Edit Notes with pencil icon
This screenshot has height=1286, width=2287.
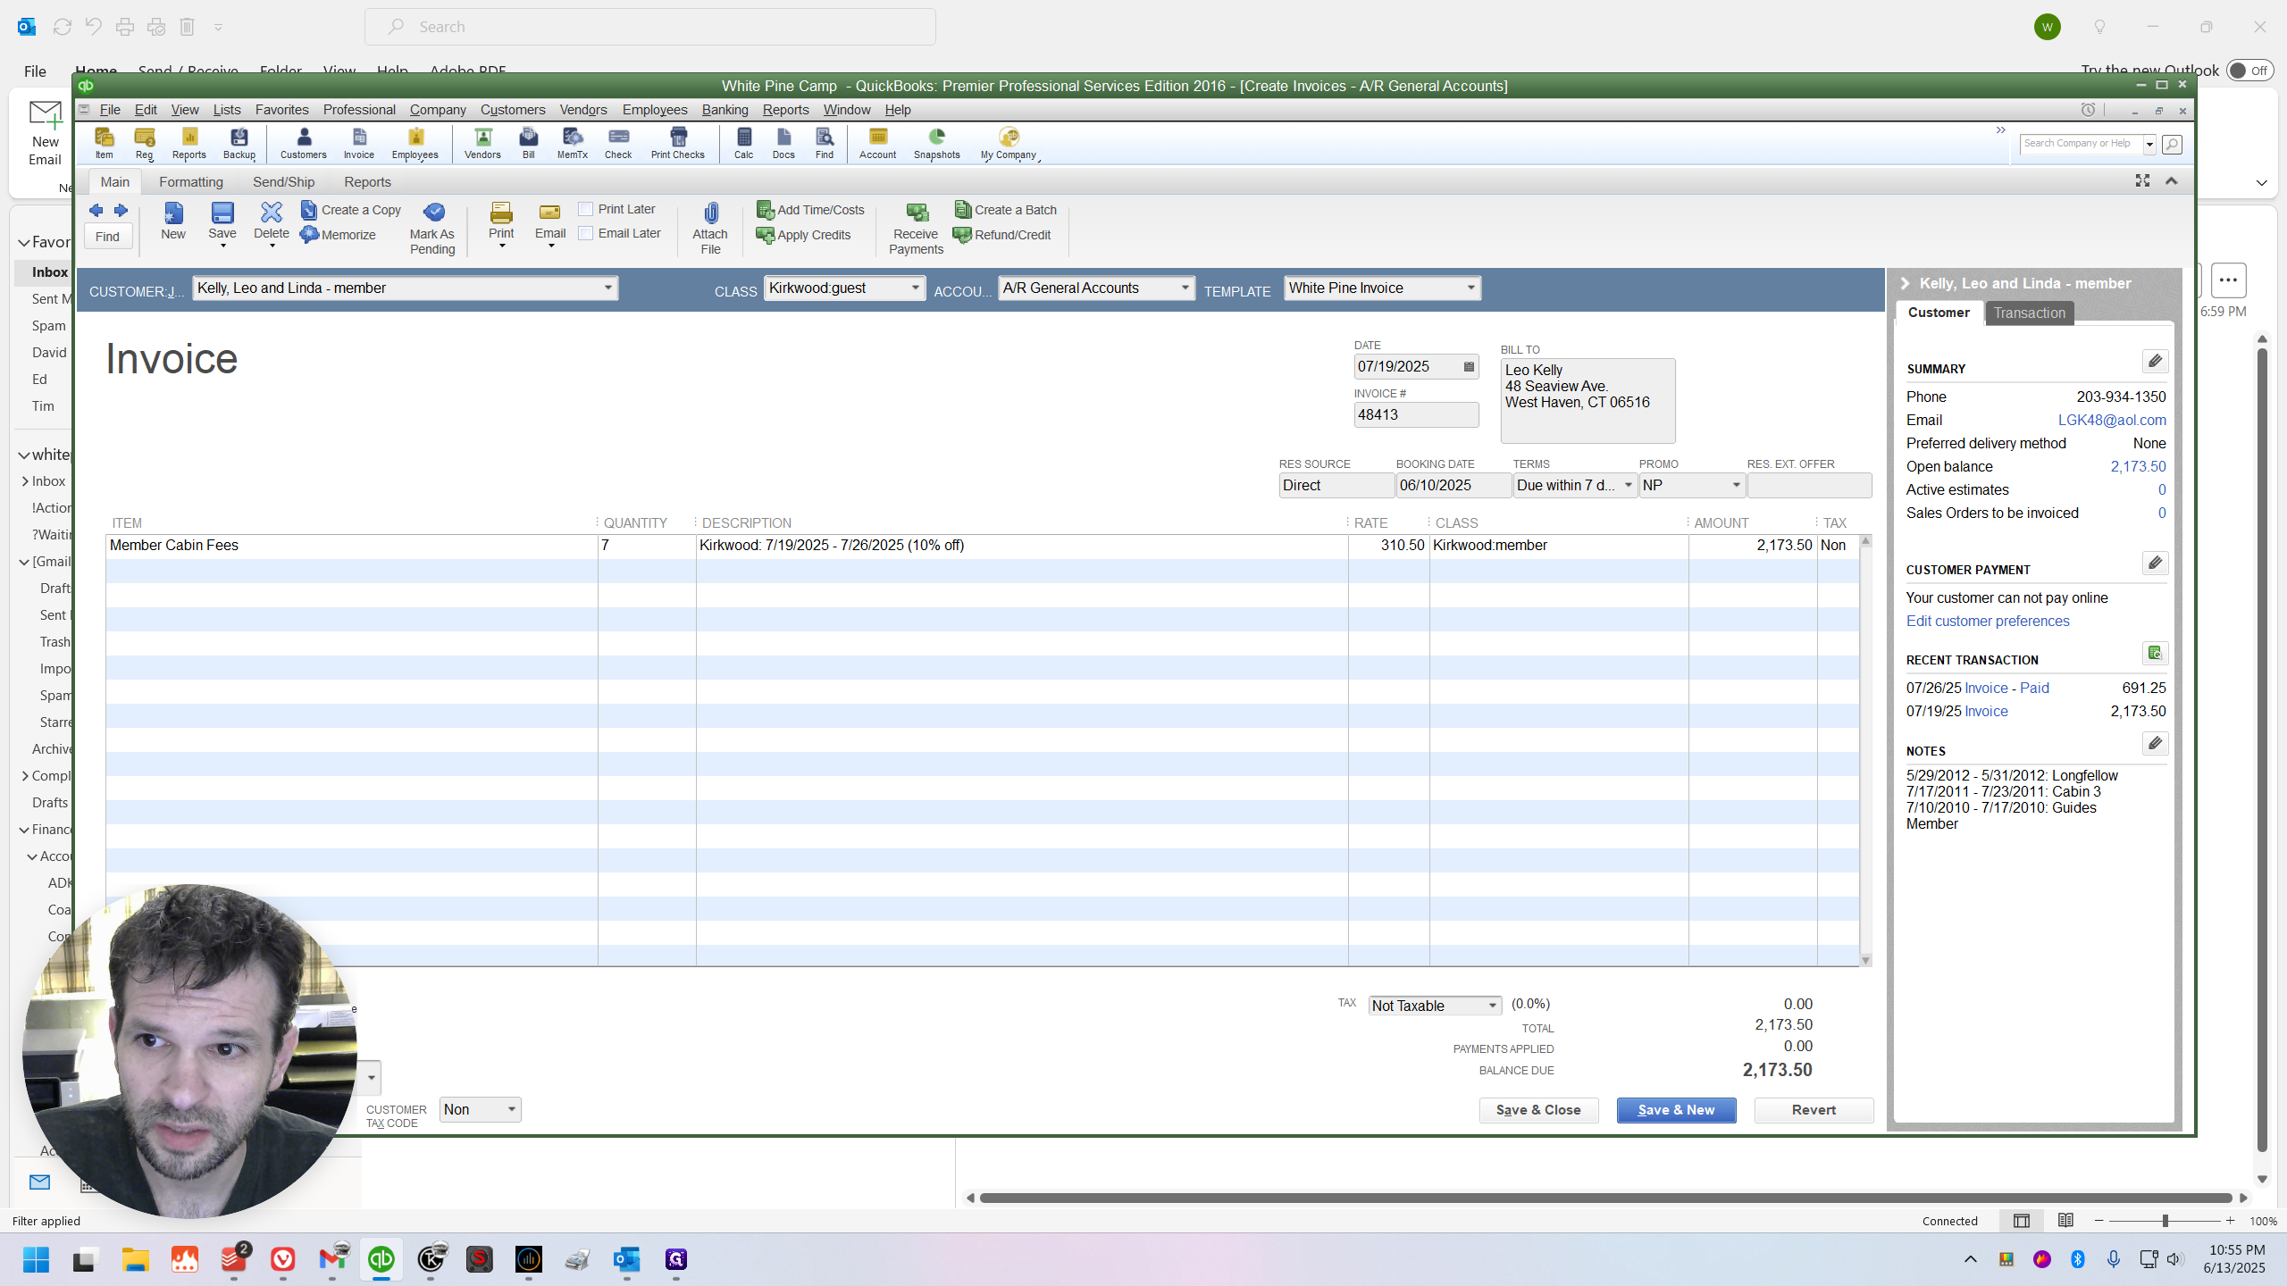2155,743
